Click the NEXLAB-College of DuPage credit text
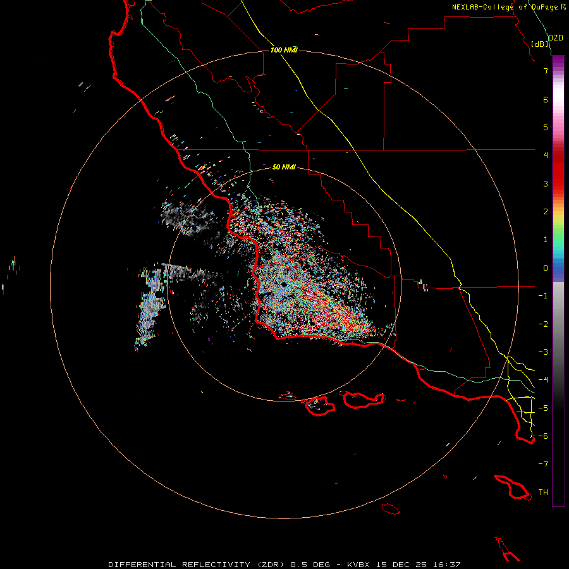This screenshot has height=569, width=569. pos(505,7)
